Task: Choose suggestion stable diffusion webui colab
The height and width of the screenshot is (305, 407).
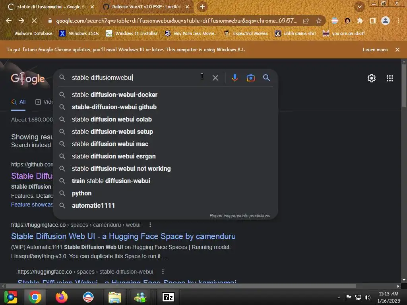Action: click(x=166, y=119)
